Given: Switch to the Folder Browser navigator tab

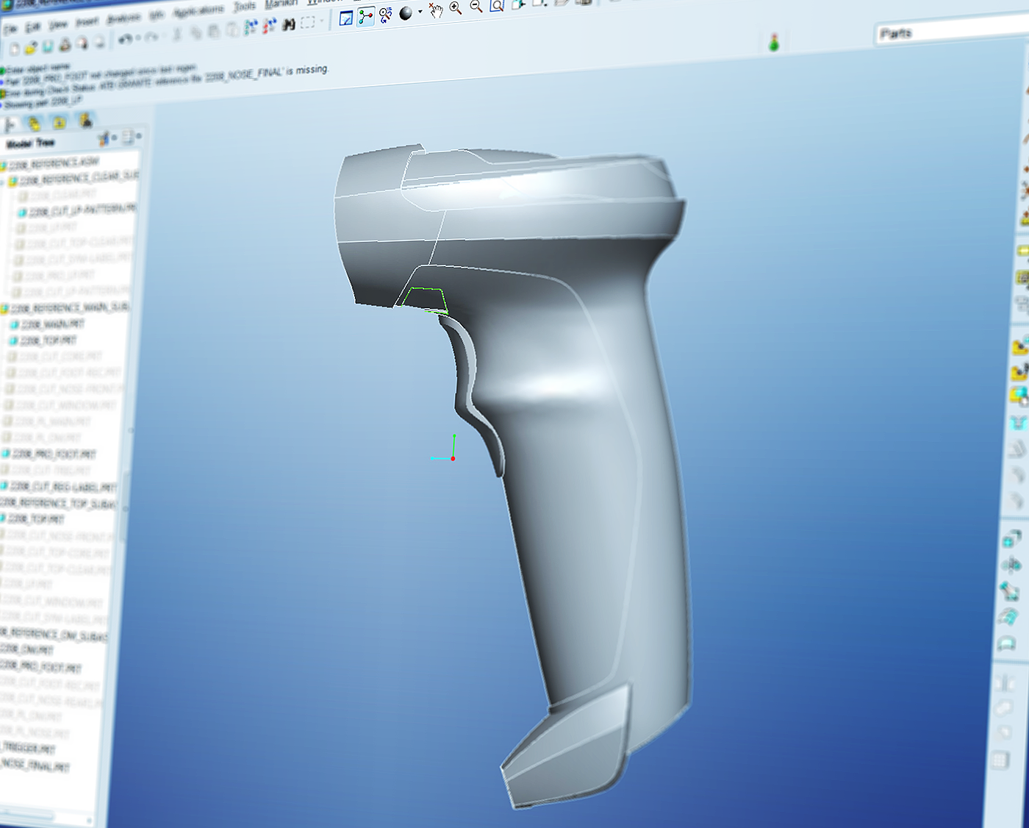Looking at the screenshot, I should coord(35,124).
